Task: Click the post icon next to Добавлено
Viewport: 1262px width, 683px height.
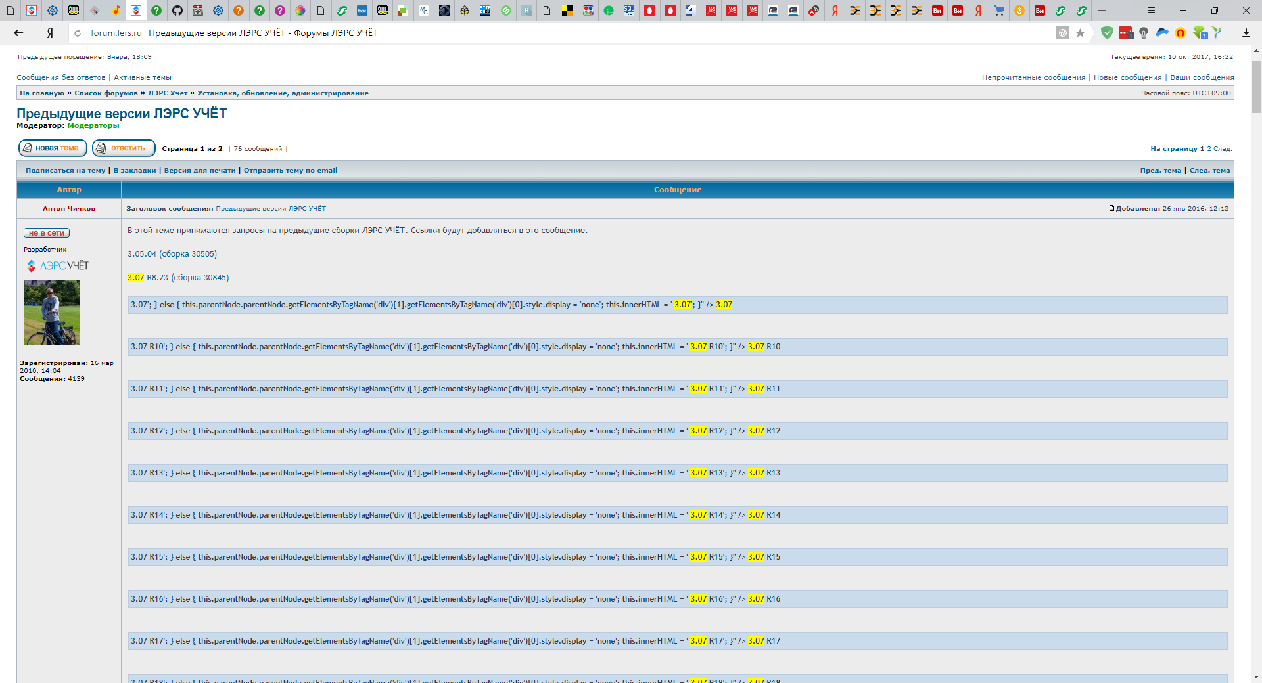Action: coord(1111,208)
